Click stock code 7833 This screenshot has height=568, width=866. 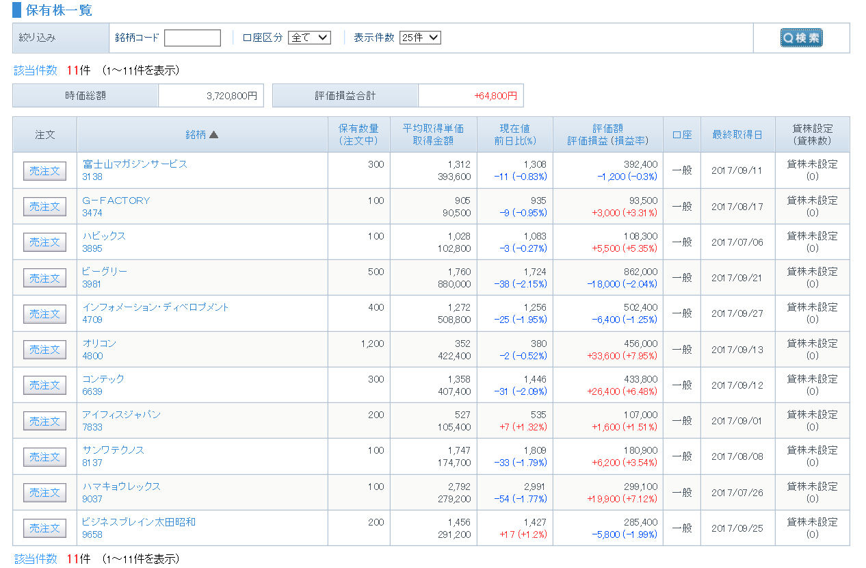pos(92,427)
